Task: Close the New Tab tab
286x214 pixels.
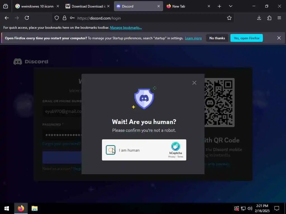Action: [x=209, y=6]
